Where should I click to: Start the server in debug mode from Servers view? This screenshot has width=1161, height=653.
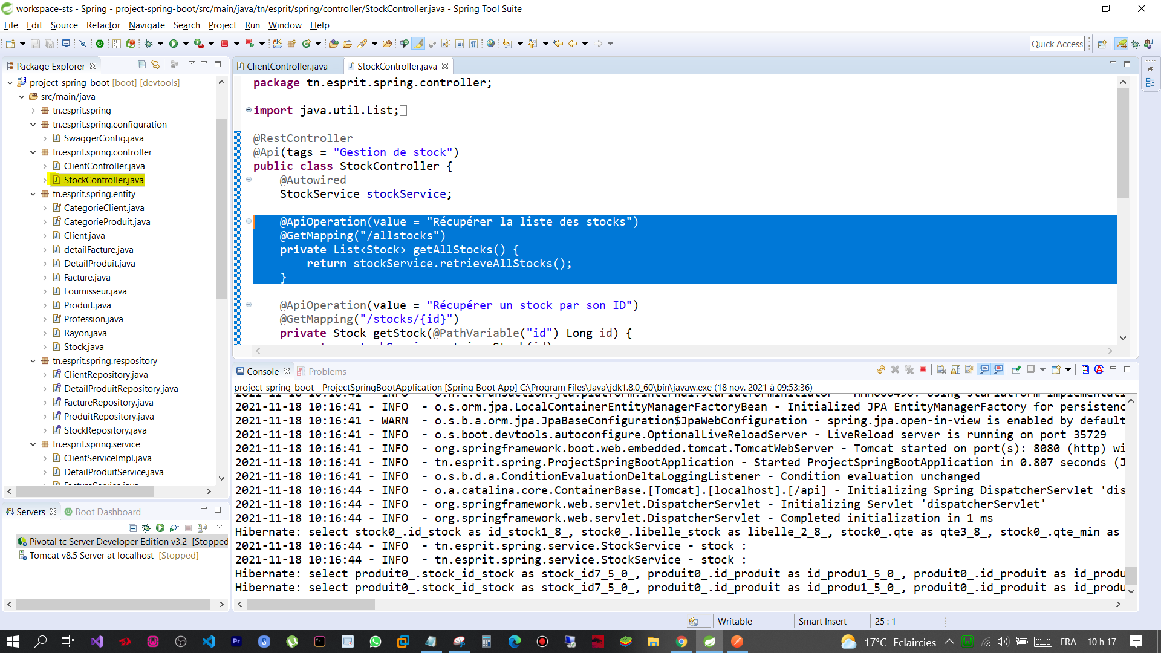(x=146, y=528)
